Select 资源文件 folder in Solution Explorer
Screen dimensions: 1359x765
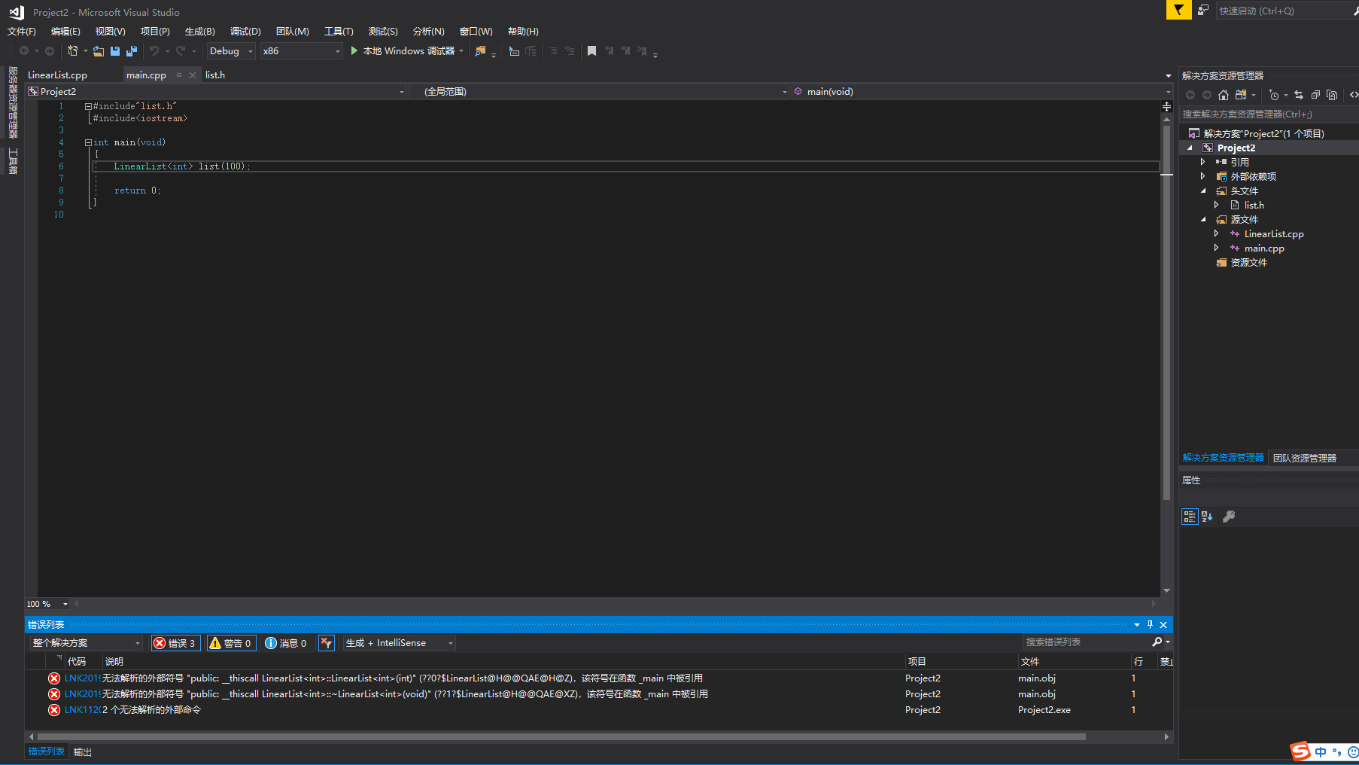click(x=1248, y=262)
